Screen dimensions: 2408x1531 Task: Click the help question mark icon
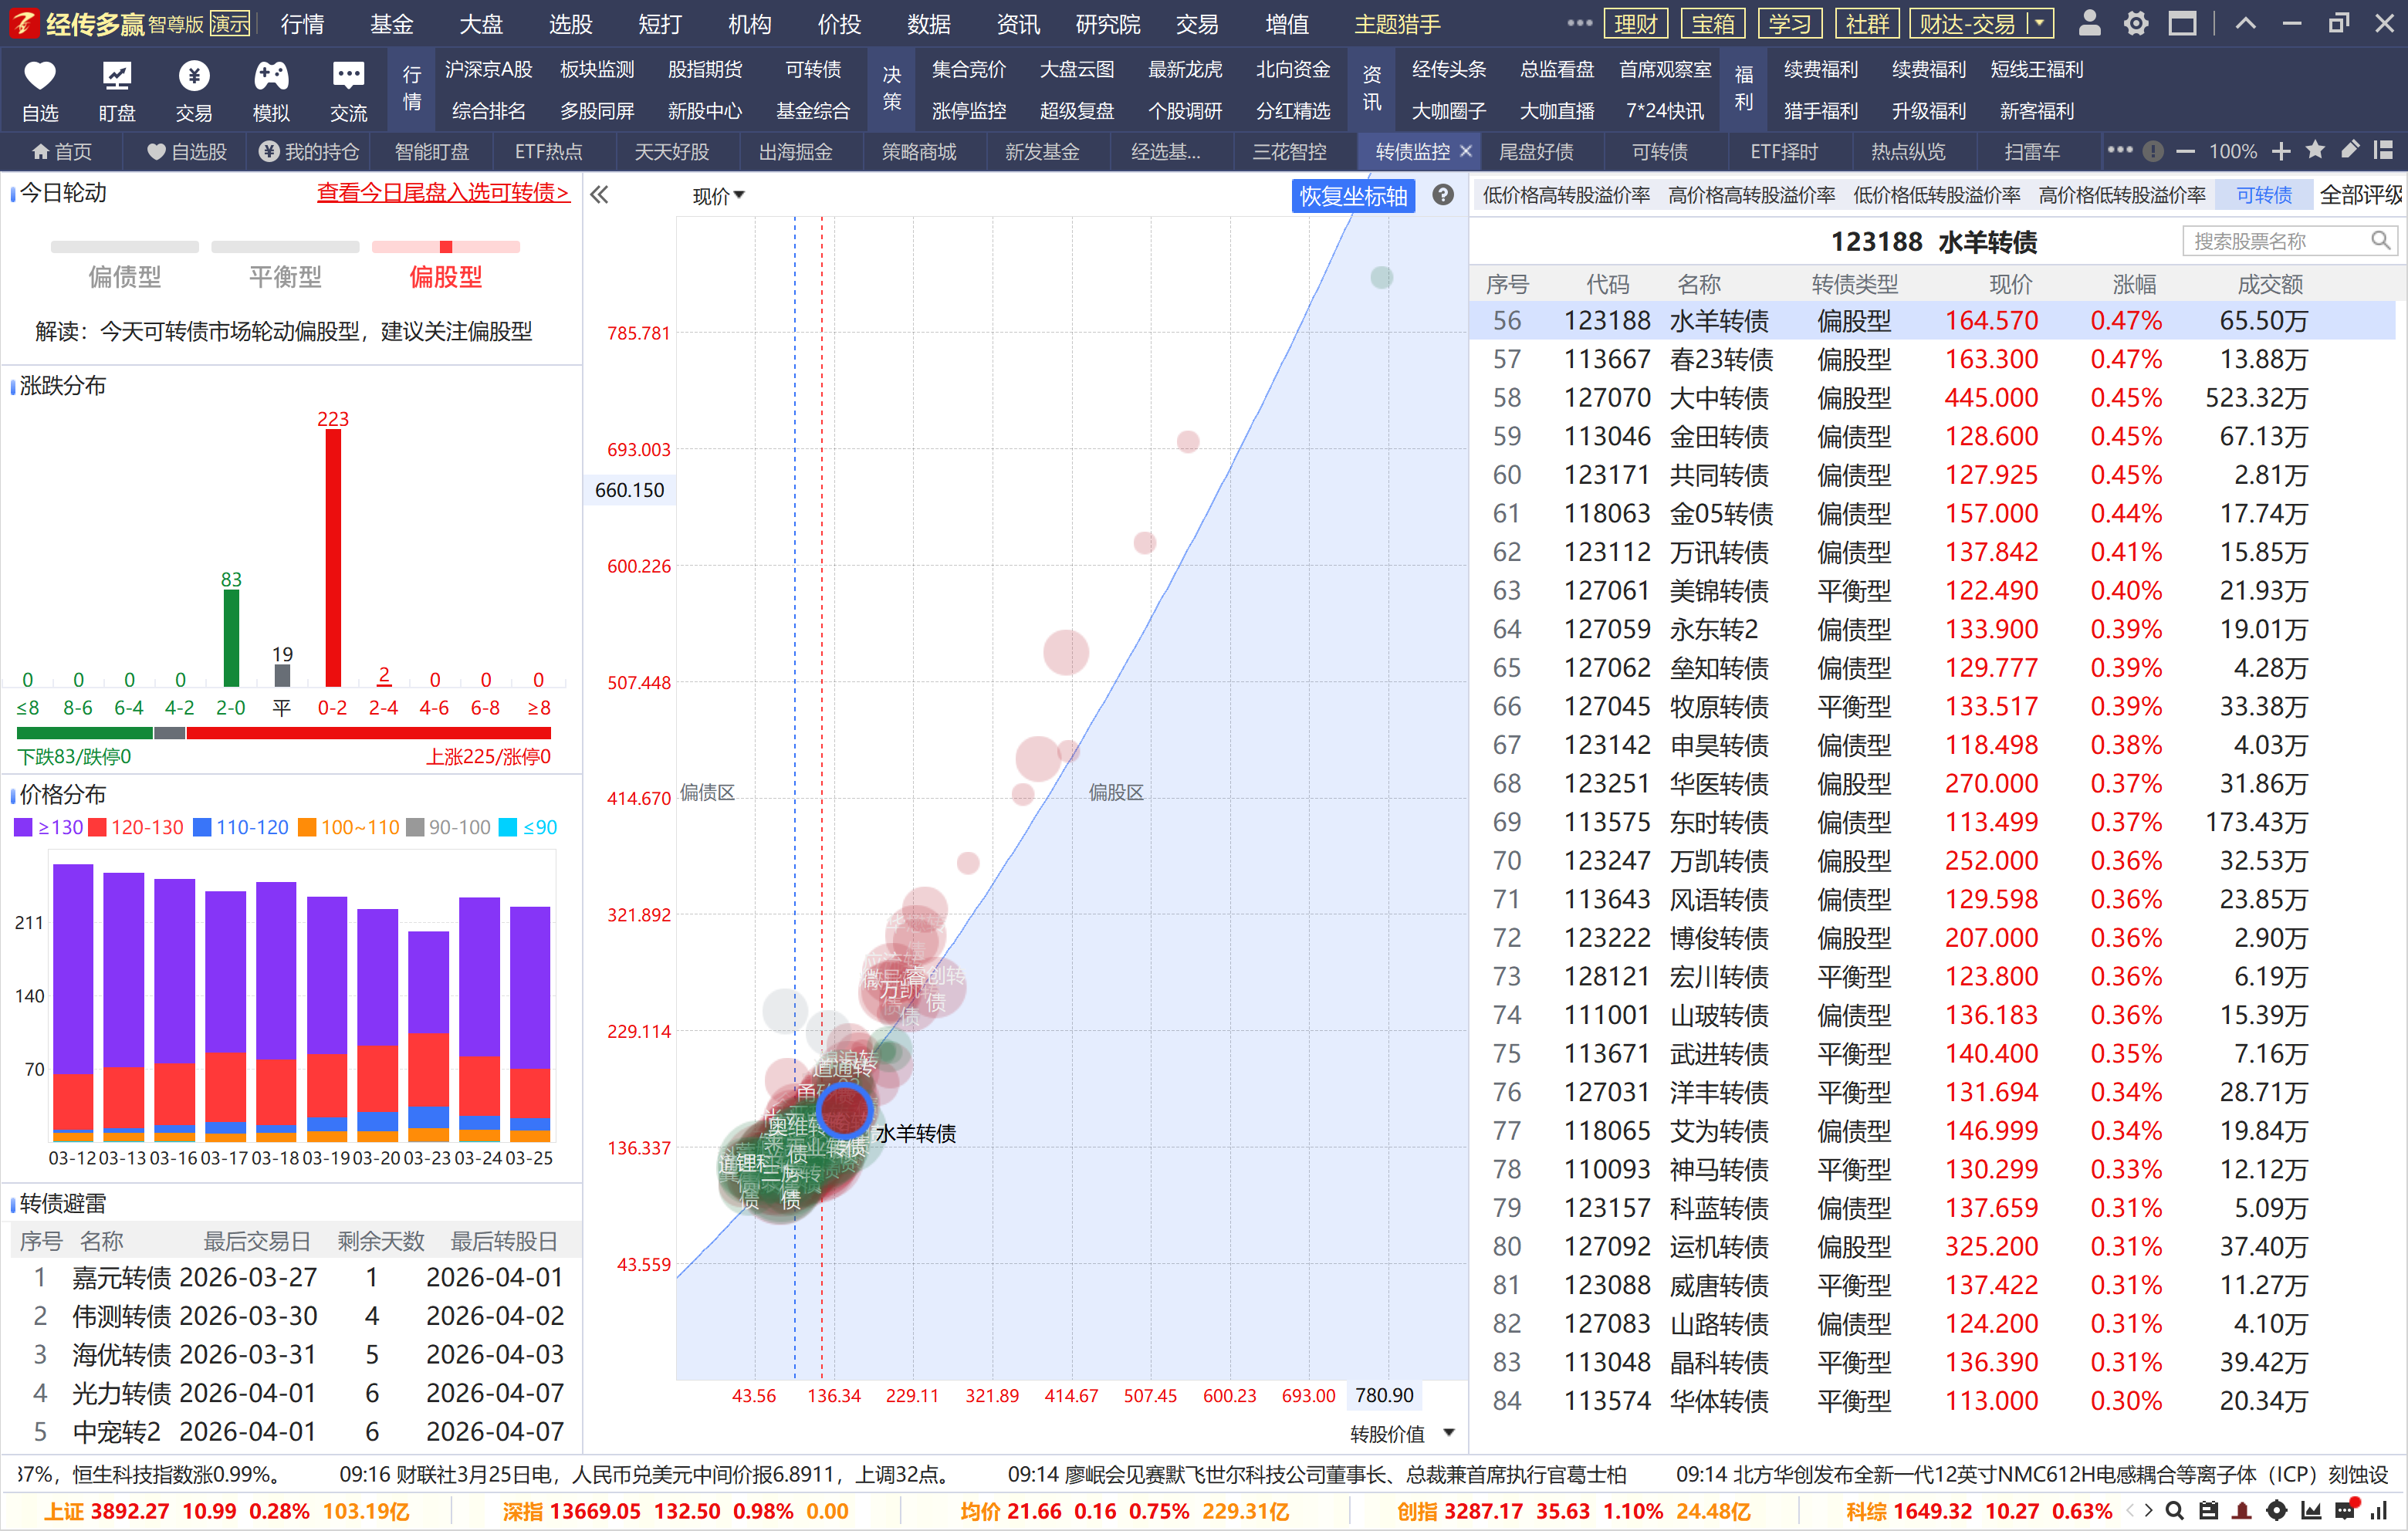(x=1442, y=195)
